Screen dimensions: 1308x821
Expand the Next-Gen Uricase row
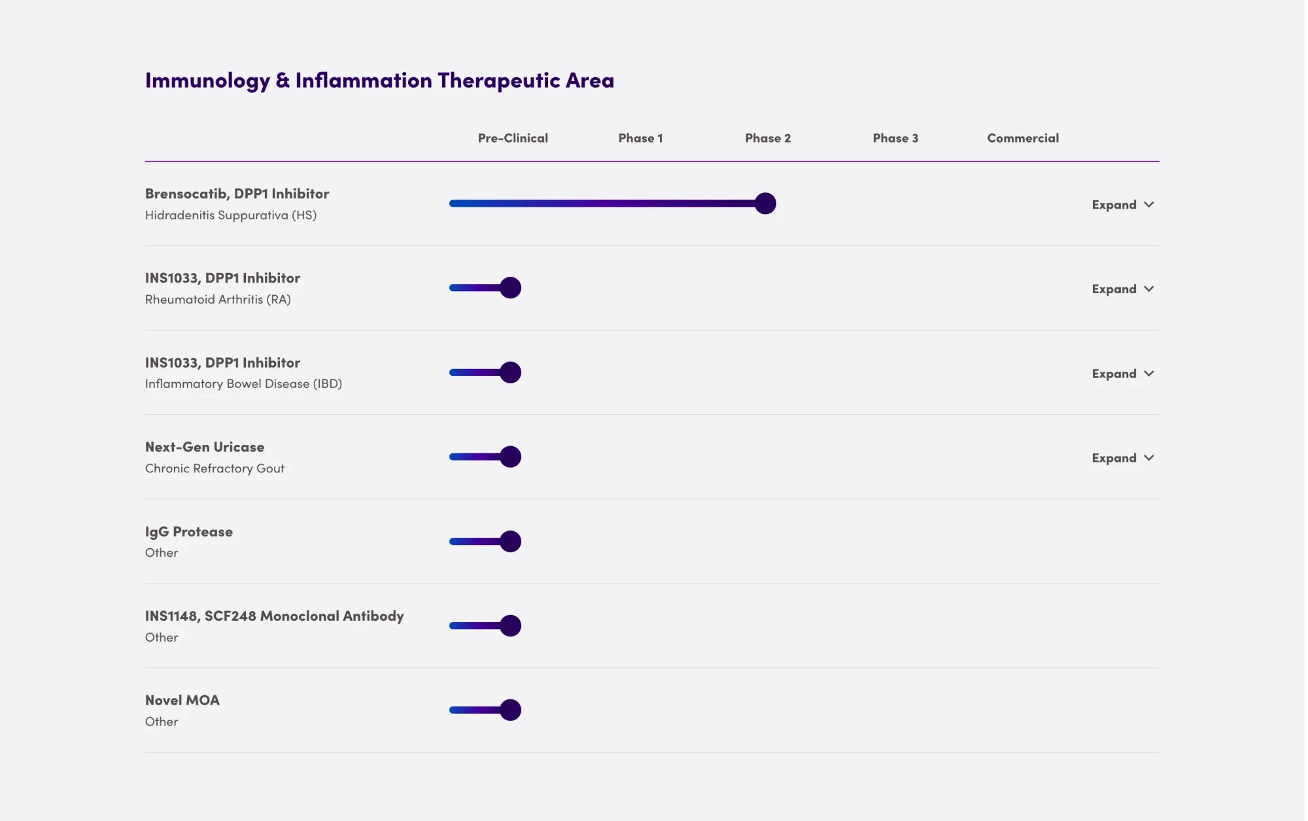pyautogui.click(x=1122, y=458)
